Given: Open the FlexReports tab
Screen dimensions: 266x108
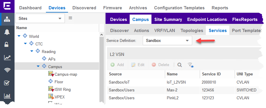Looking at the screenshot, I should click(245, 20).
